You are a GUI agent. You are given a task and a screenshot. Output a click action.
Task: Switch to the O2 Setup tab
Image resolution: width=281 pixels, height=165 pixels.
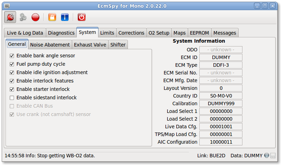point(159,33)
